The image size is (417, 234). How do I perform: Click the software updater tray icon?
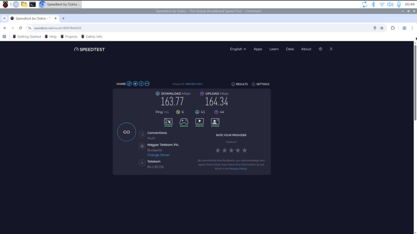click(x=364, y=4)
